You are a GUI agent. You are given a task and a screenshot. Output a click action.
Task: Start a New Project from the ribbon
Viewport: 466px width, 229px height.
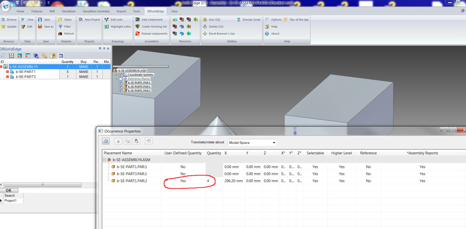[89, 20]
